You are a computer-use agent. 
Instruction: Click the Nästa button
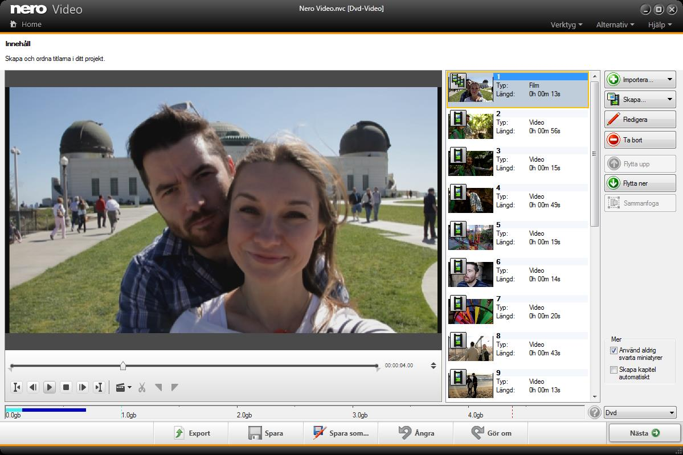pyautogui.click(x=644, y=433)
